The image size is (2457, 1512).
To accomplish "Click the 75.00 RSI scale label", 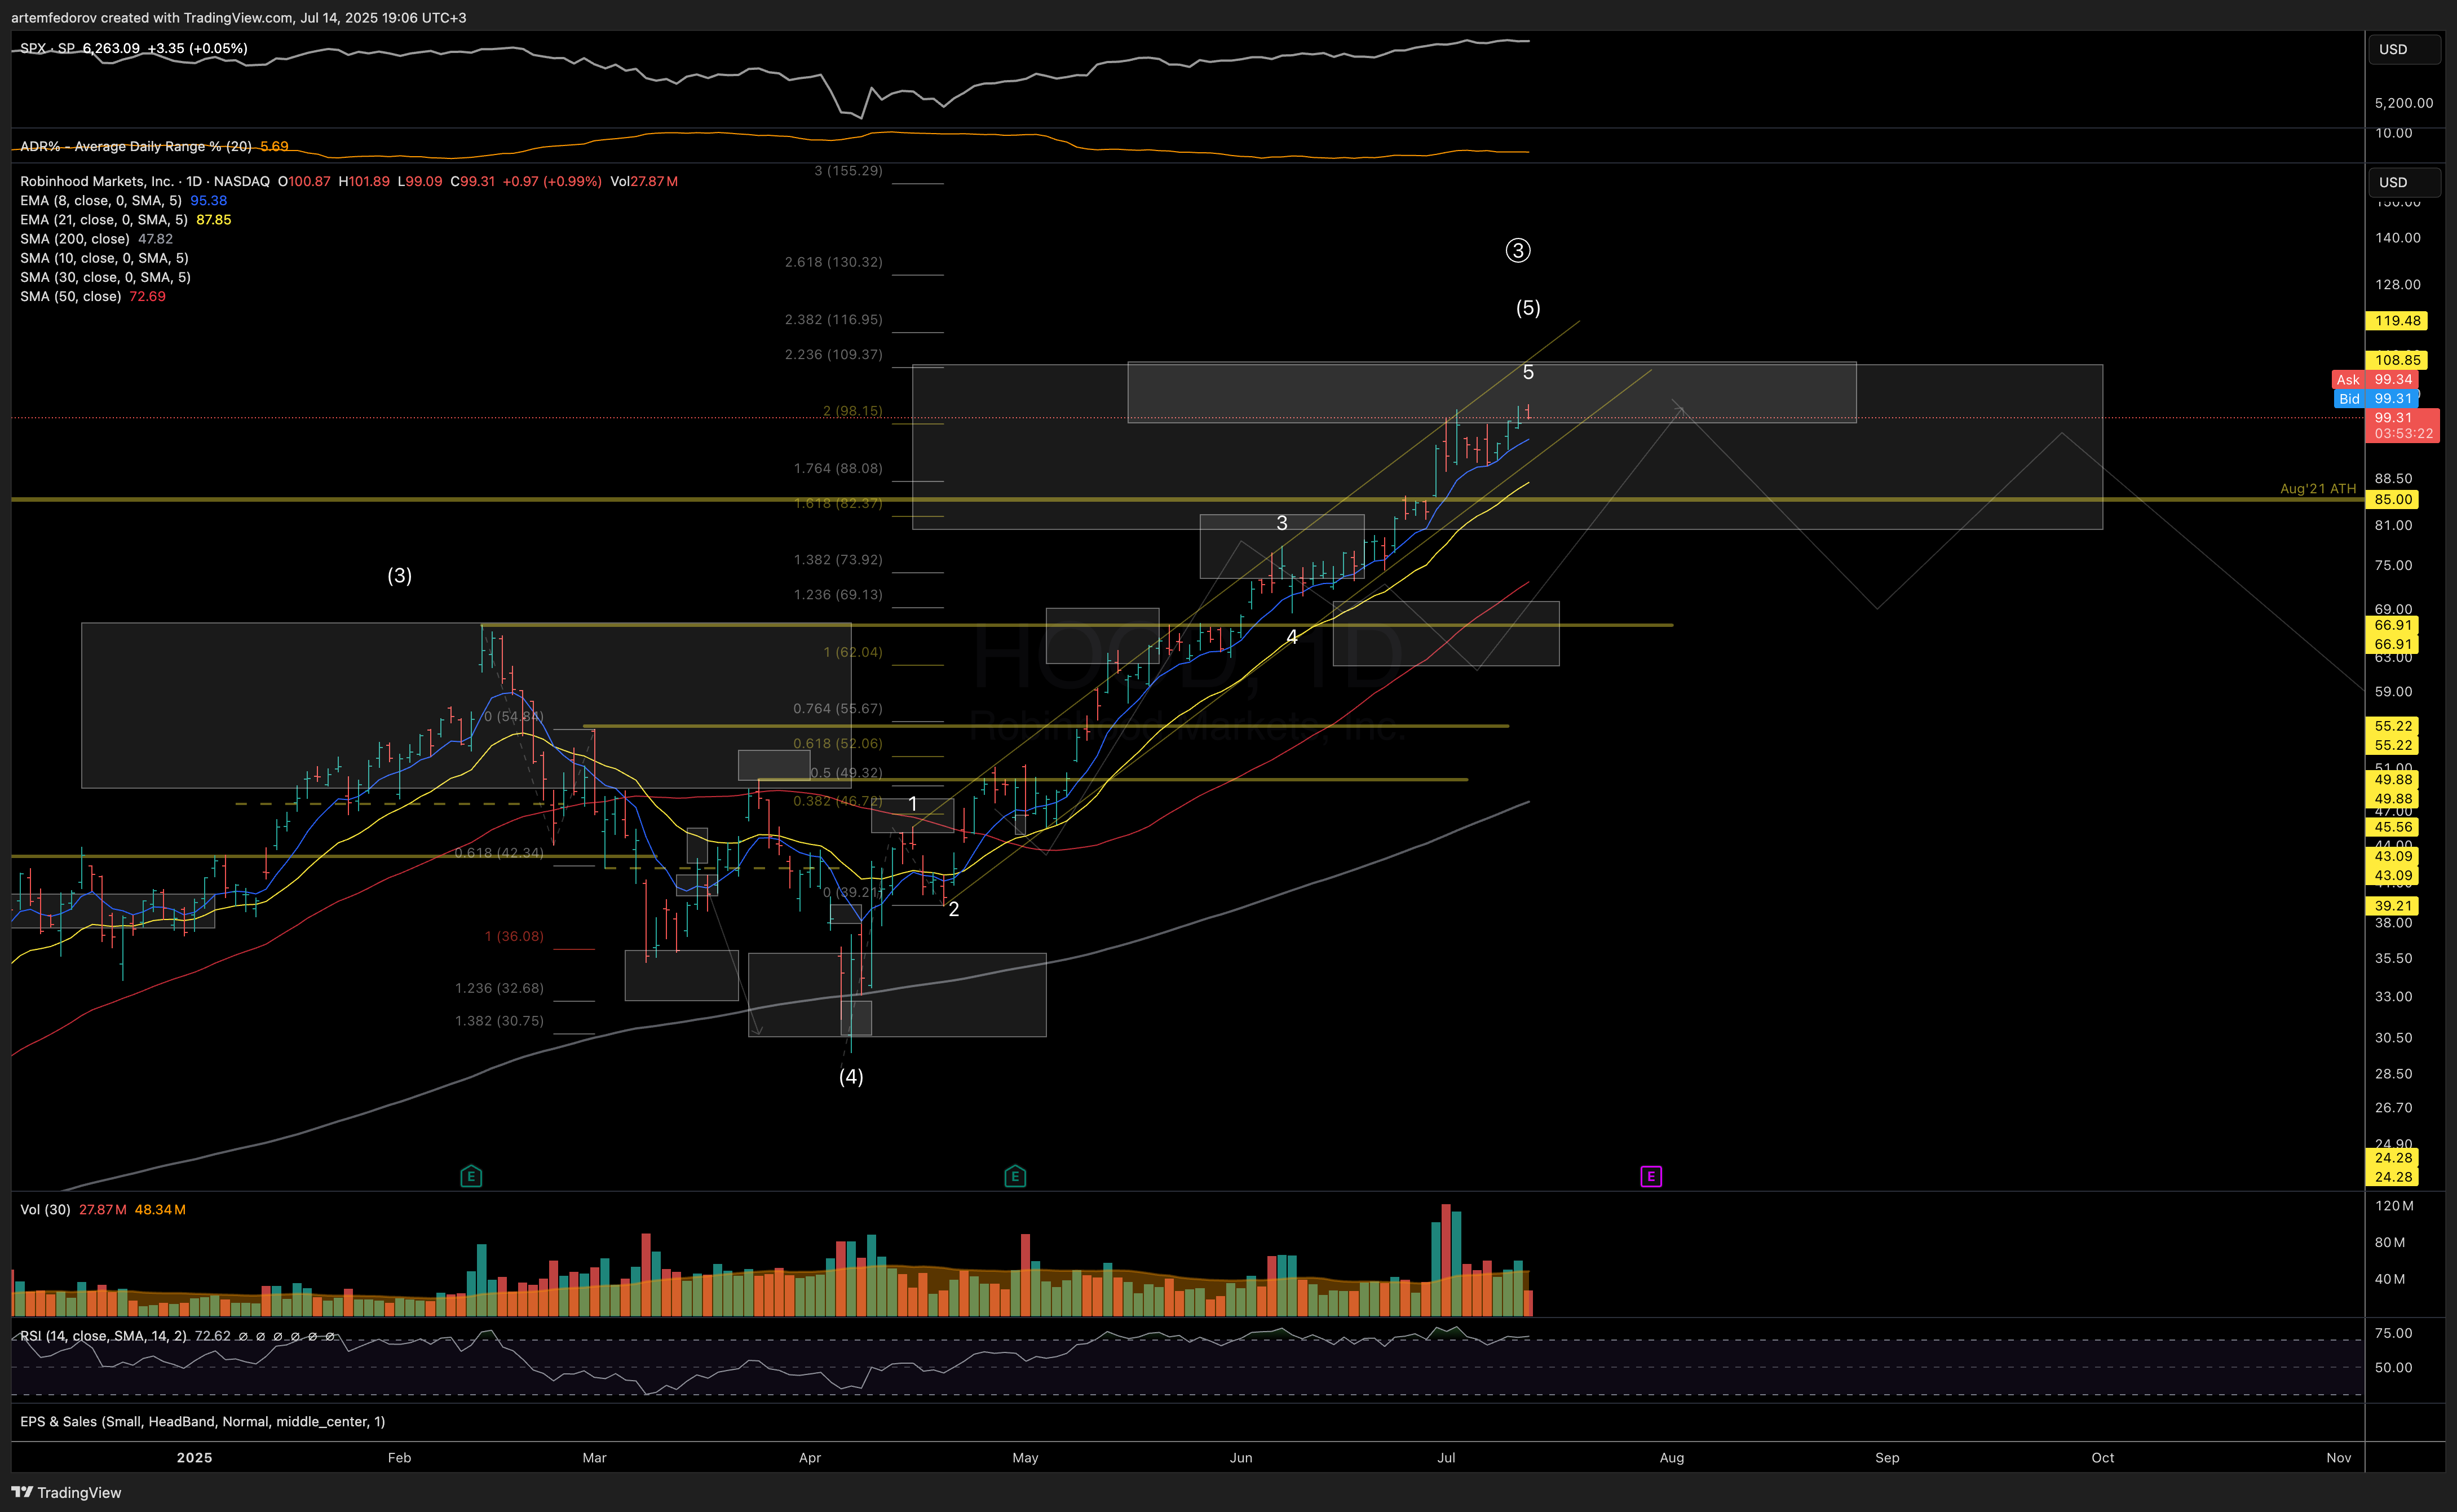I will pos(2393,1333).
